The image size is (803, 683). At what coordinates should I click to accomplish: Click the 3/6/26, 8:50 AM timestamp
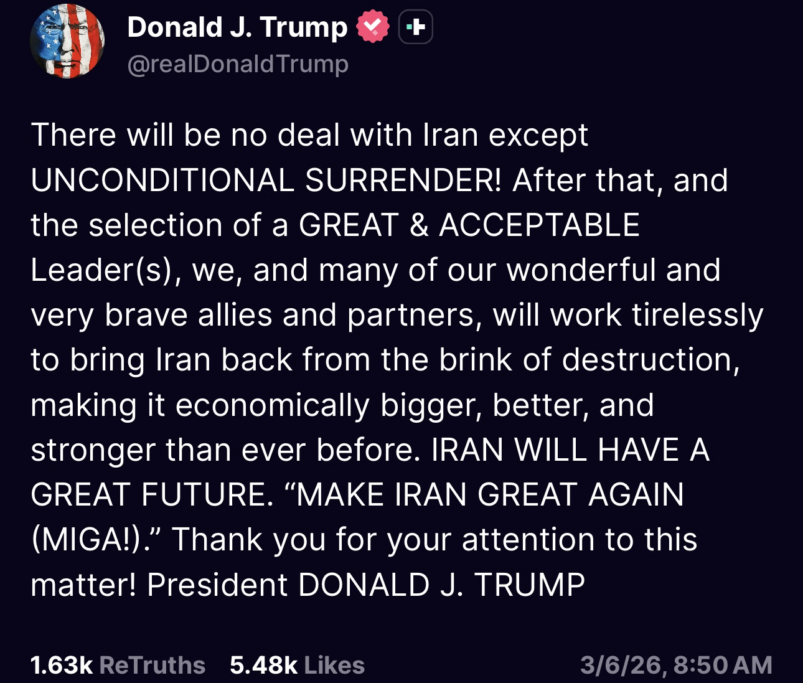(675, 665)
